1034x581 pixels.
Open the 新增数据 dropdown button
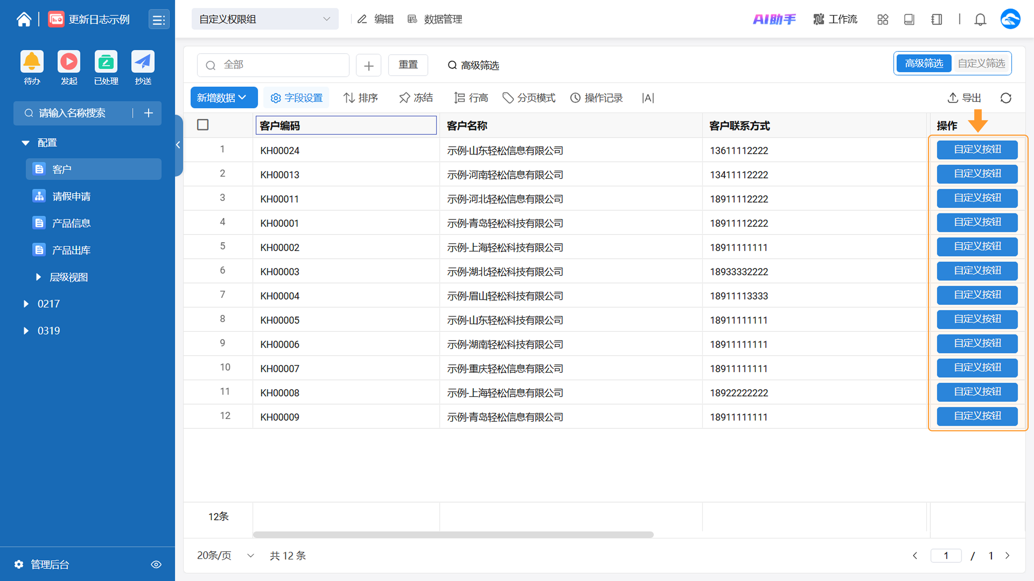click(224, 98)
